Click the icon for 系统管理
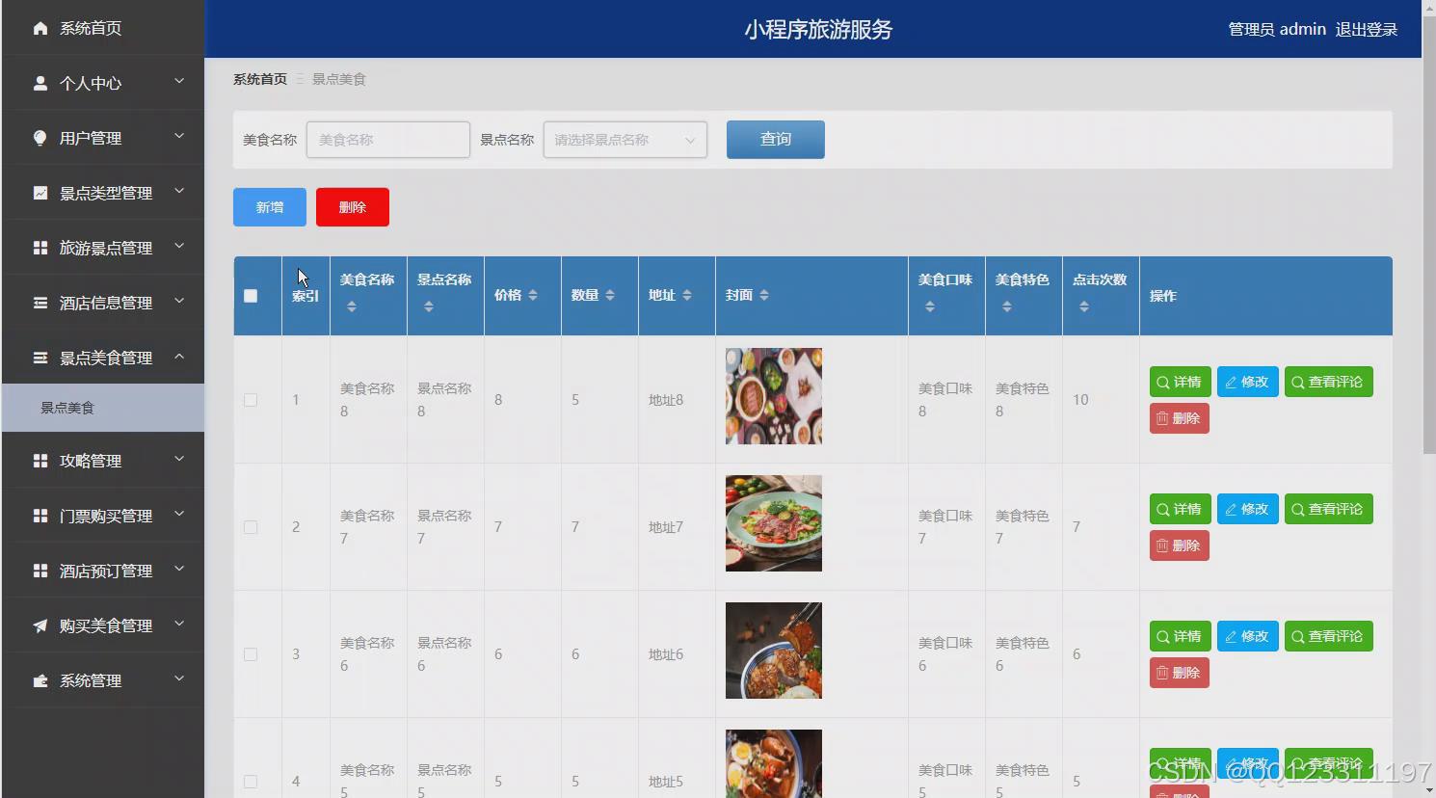 (40, 680)
